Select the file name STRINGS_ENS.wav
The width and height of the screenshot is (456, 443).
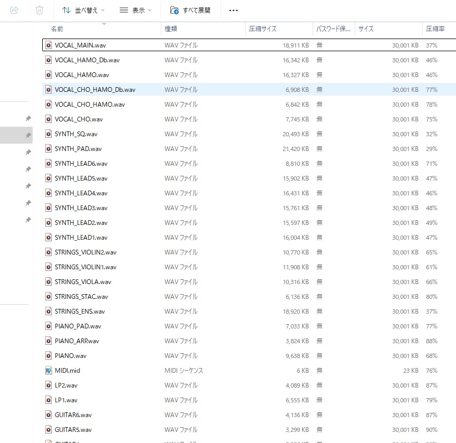[x=80, y=312]
